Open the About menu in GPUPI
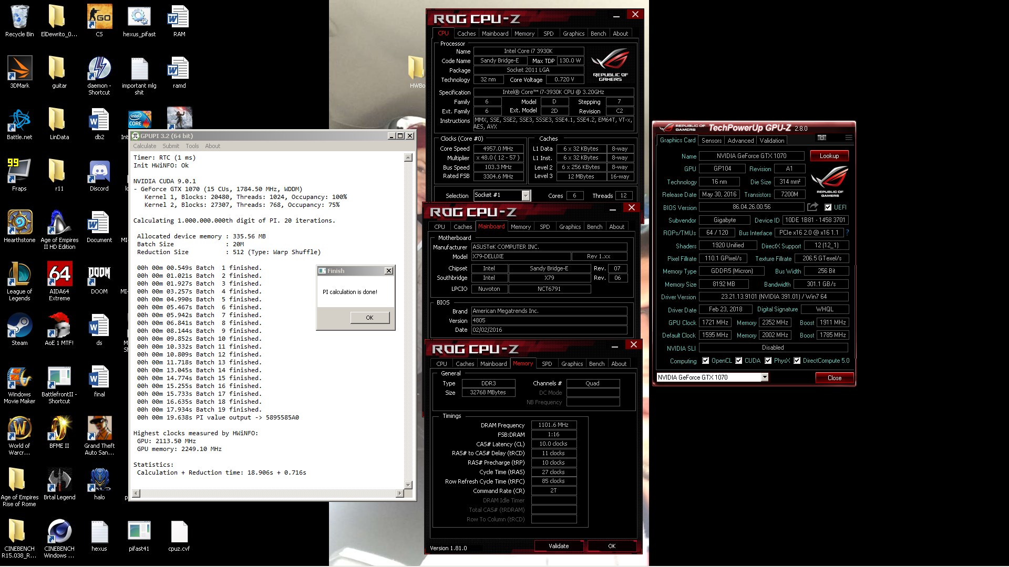 point(213,146)
